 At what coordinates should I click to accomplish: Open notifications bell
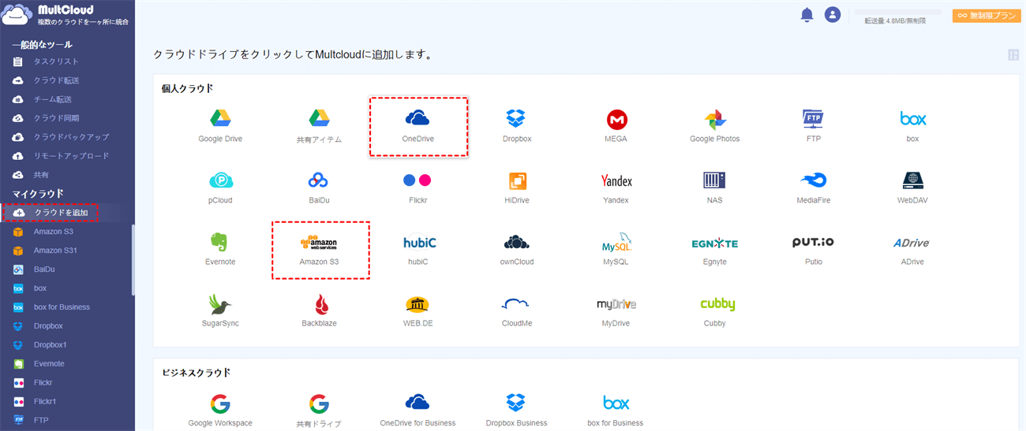807,14
